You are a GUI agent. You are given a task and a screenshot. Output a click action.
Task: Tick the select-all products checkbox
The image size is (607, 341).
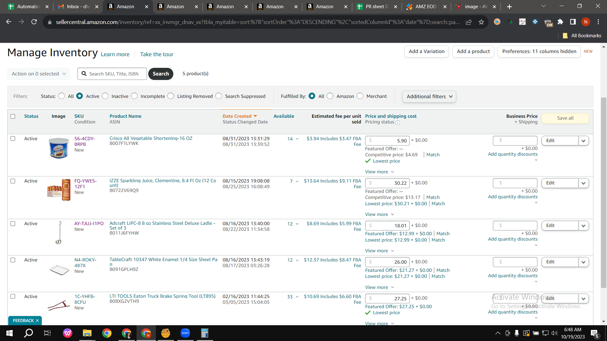pos(13,116)
